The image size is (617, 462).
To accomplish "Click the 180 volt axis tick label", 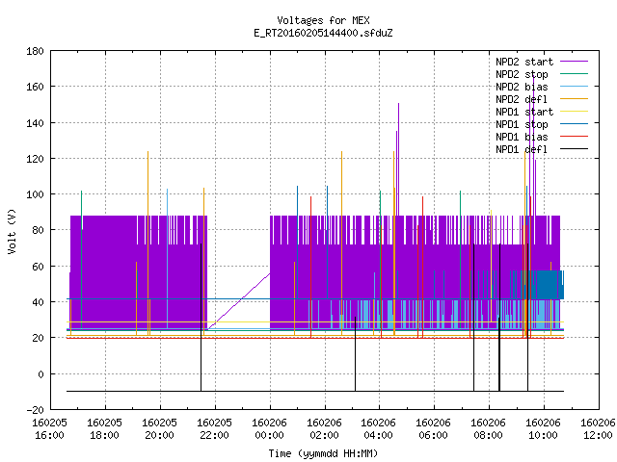I will [x=35, y=51].
